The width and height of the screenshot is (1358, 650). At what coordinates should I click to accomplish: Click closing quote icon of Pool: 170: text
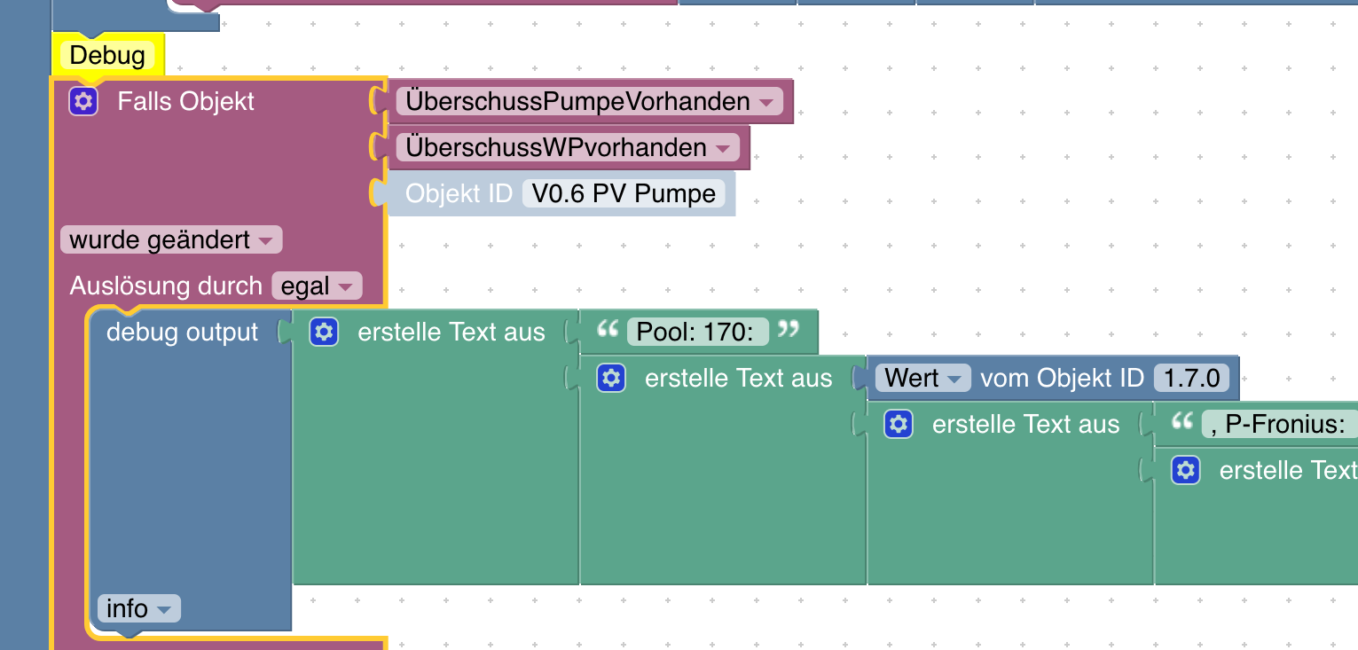click(x=788, y=331)
